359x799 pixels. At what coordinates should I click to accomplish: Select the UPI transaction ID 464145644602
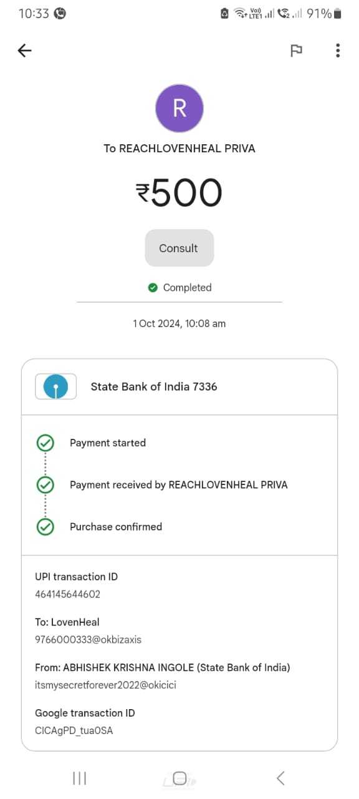click(67, 594)
